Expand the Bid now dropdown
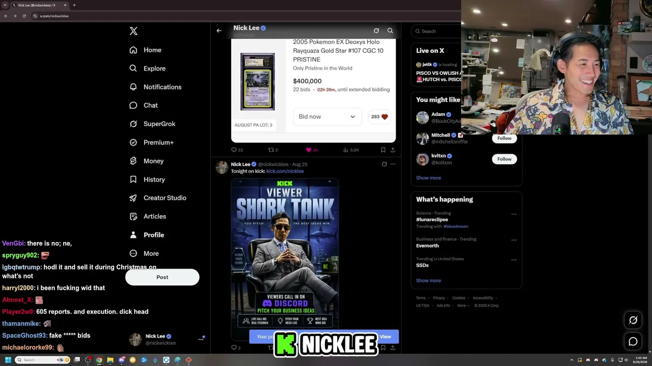Viewport: 652px width, 366px height. pos(327,117)
